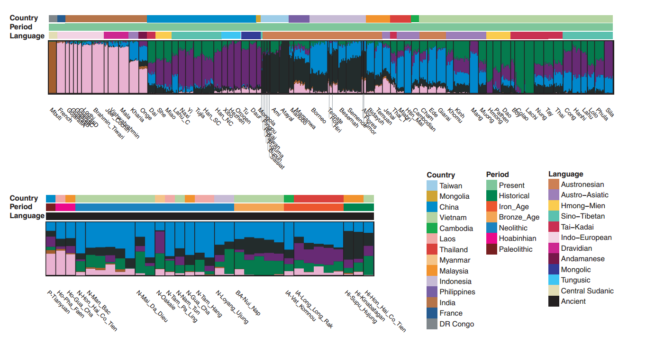
Task: Select the Vietnam legend color swatch
Action: click(x=432, y=218)
